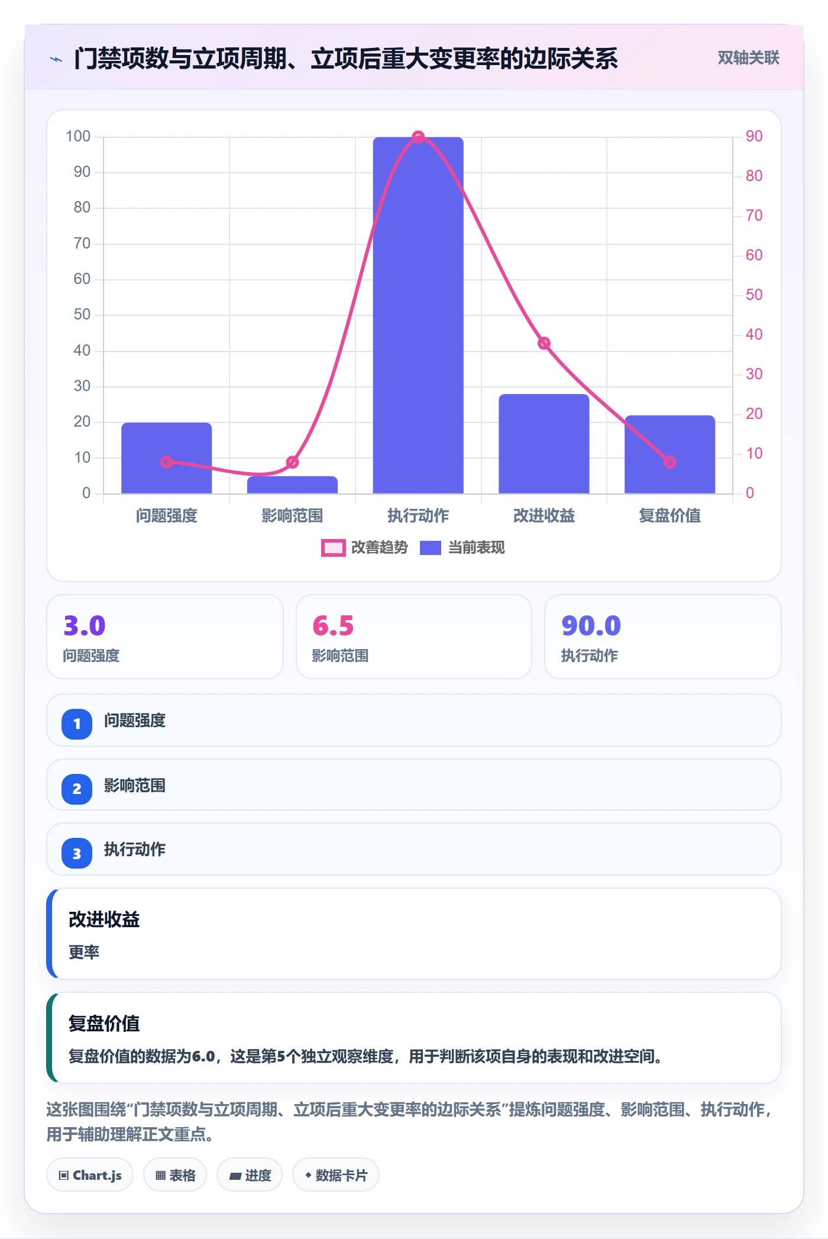This screenshot has width=828, height=1239.
Task: Select the short 影响范围 bar in chart
Action: [292, 485]
